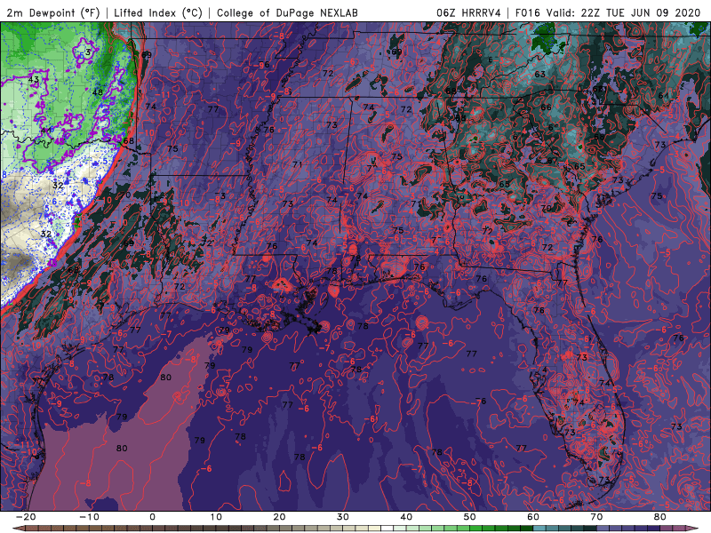Click the "College of DuPage NEXLAB" title
Screen dimensions: 711x533
(x=287, y=12)
